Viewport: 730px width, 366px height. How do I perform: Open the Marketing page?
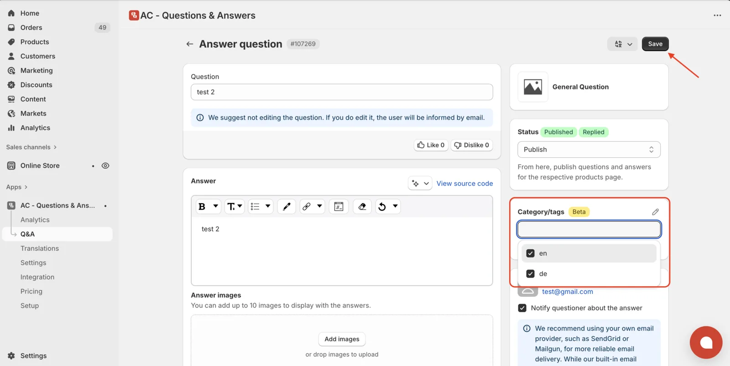(x=36, y=71)
